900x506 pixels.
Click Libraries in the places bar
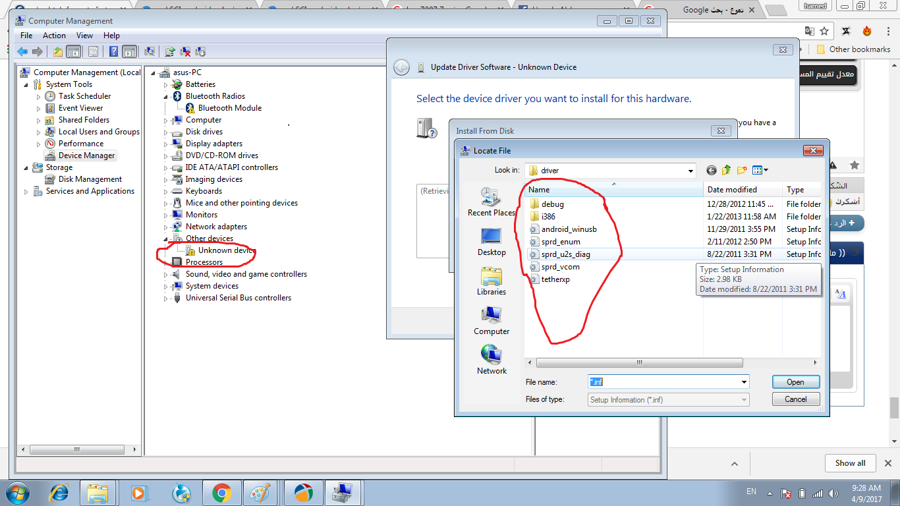(492, 281)
